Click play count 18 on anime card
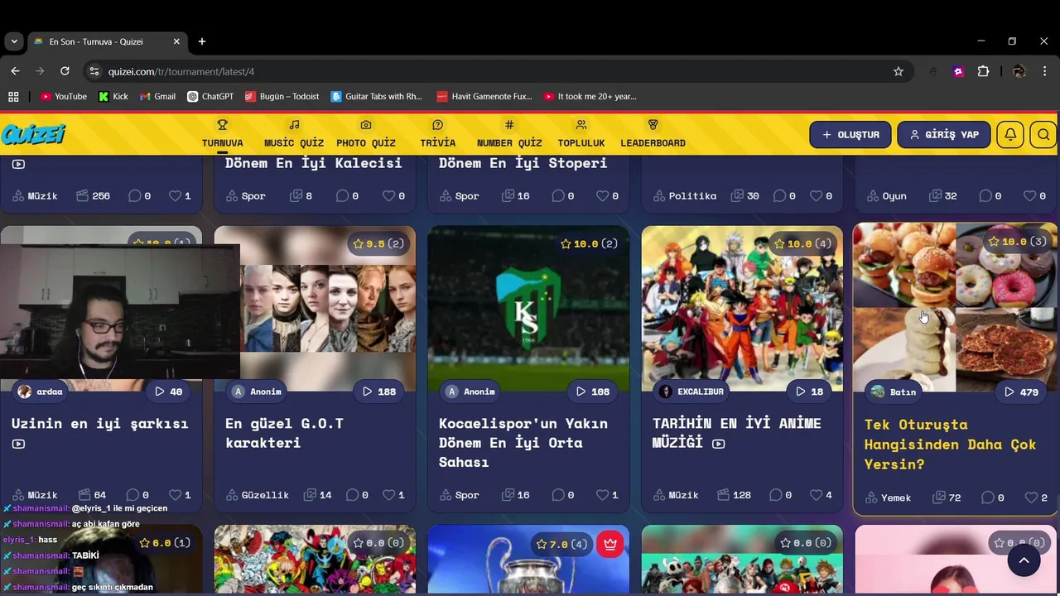The width and height of the screenshot is (1060, 596). point(809,392)
